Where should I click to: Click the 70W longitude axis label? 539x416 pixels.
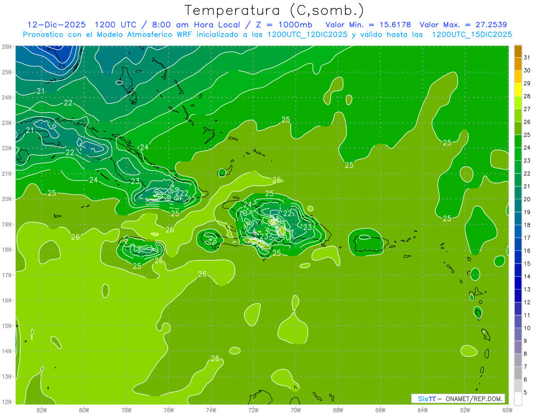[296, 410]
